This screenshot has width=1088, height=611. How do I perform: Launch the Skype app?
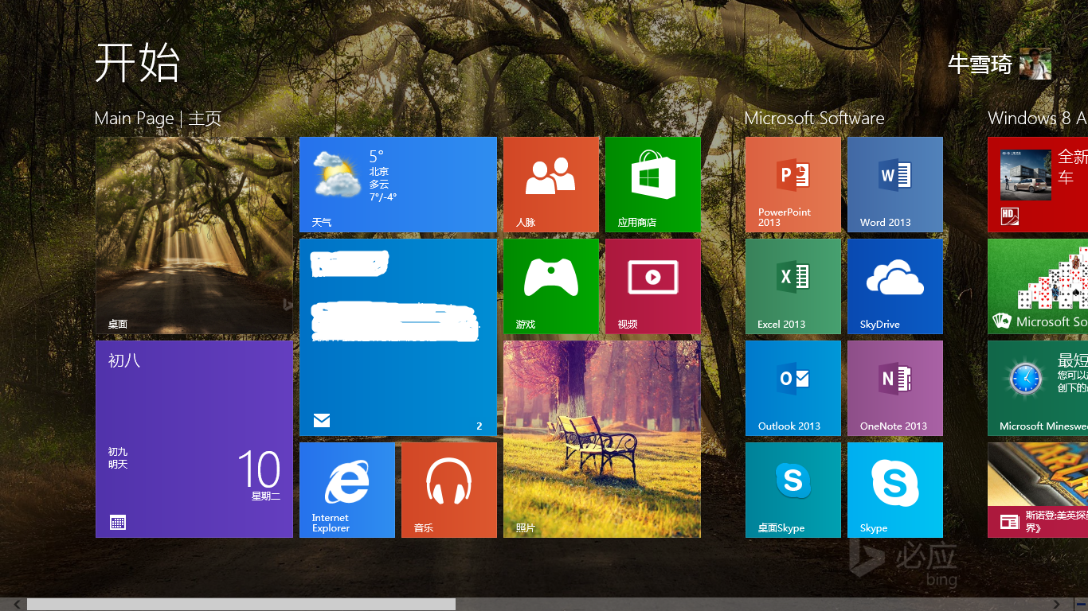894,489
